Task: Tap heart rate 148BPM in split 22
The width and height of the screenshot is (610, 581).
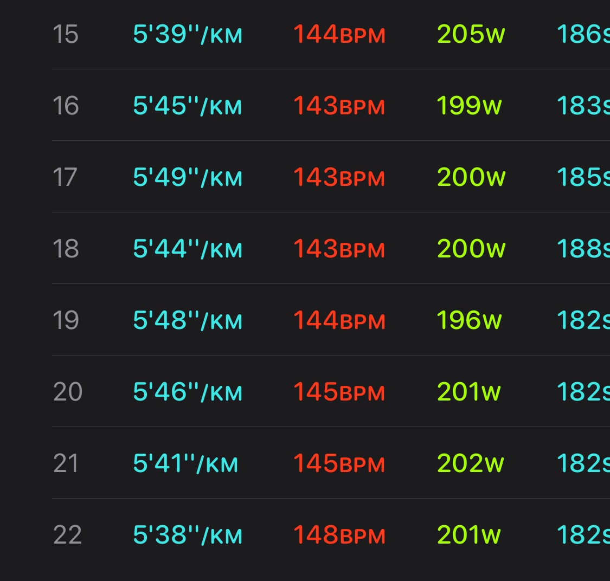Action: [339, 535]
